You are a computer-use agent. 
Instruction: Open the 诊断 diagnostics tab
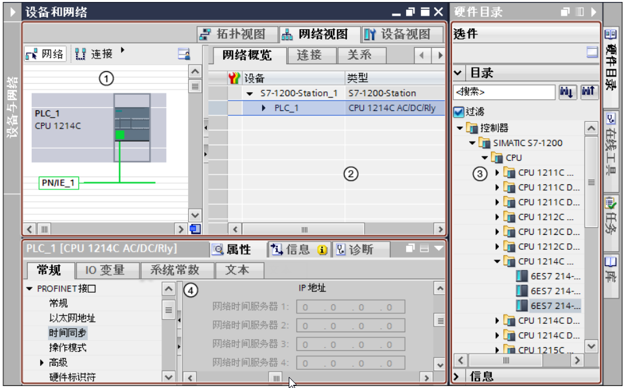[x=361, y=249]
